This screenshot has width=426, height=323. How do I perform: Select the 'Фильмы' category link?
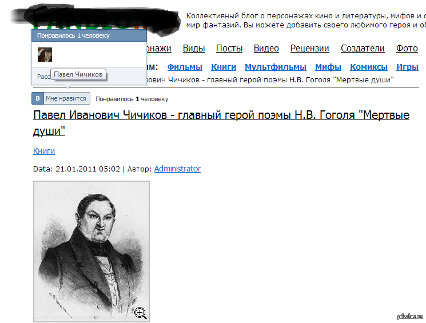(185, 67)
